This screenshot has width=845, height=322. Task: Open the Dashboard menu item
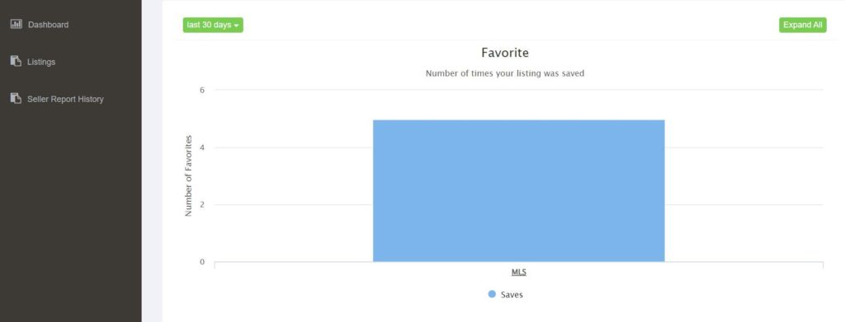coord(48,25)
